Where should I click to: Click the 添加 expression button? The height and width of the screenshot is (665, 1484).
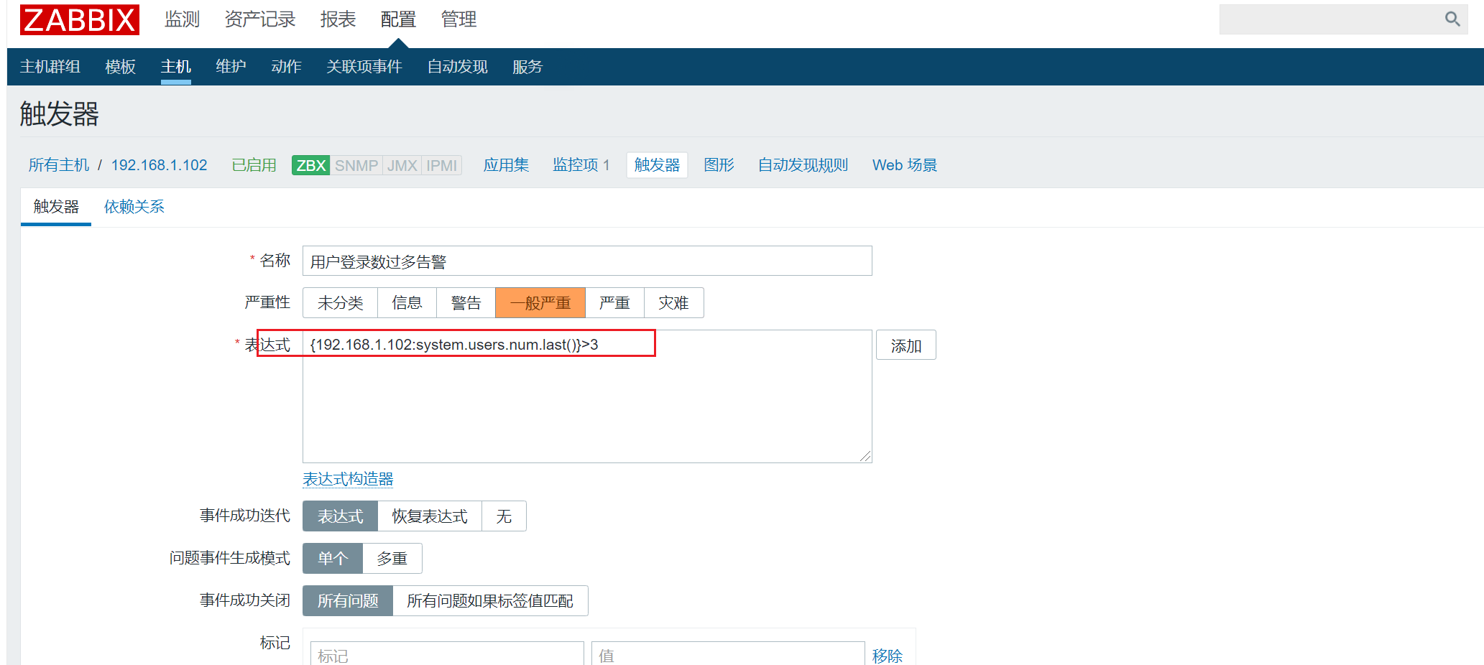coord(905,345)
